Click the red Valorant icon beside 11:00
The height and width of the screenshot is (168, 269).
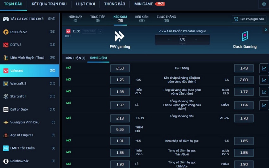click(68, 31)
